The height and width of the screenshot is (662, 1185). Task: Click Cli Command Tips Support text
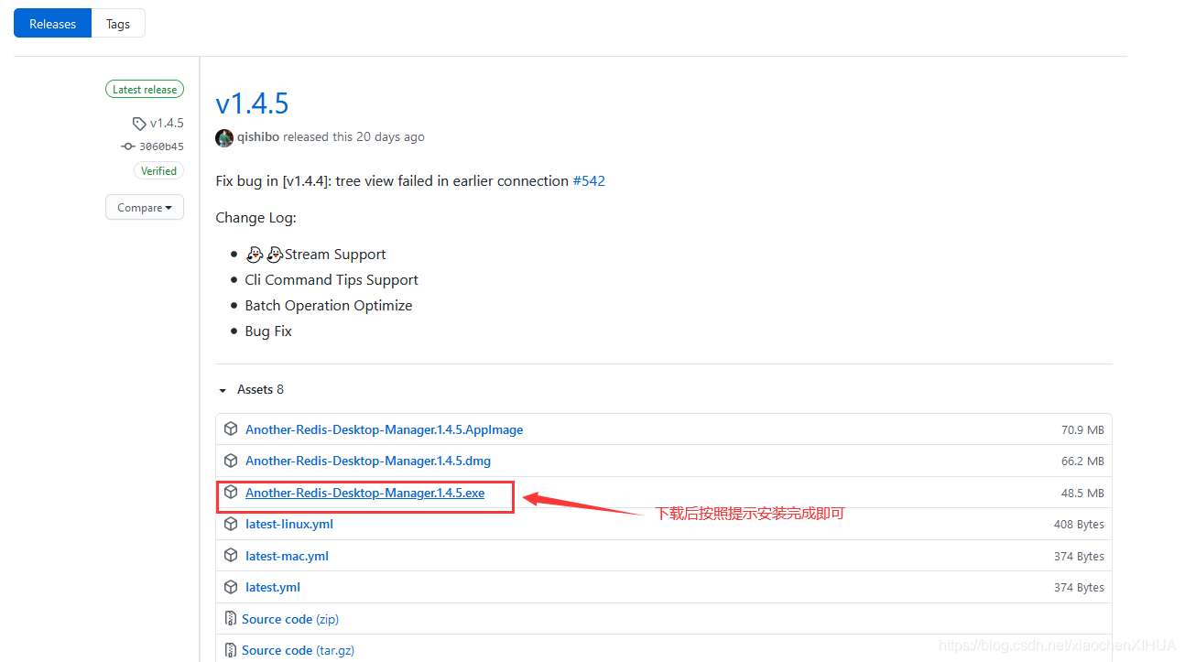coord(332,280)
